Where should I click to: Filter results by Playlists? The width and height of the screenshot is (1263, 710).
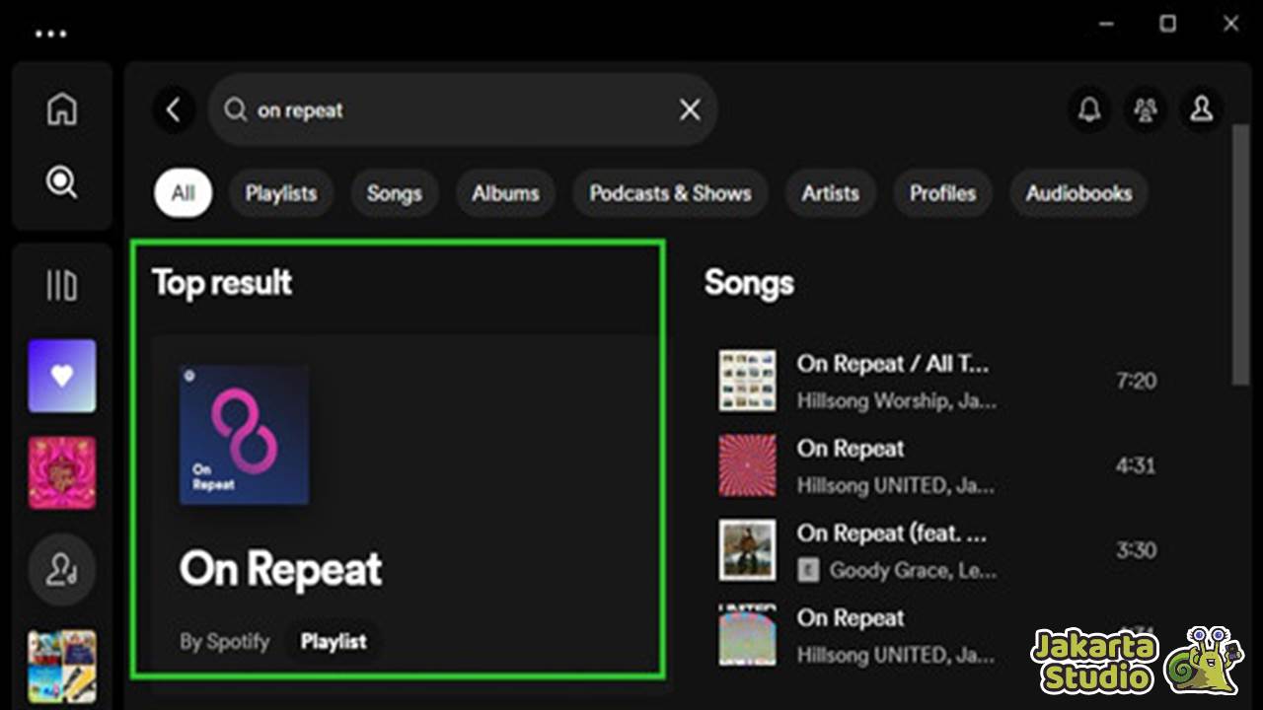[281, 193]
